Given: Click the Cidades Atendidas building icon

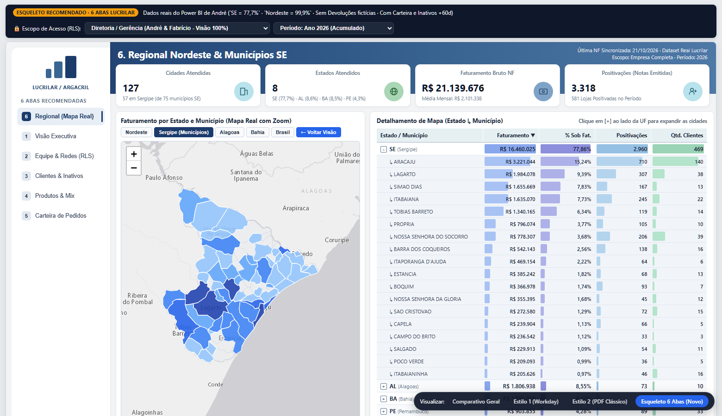Looking at the screenshot, I should point(244,92).
